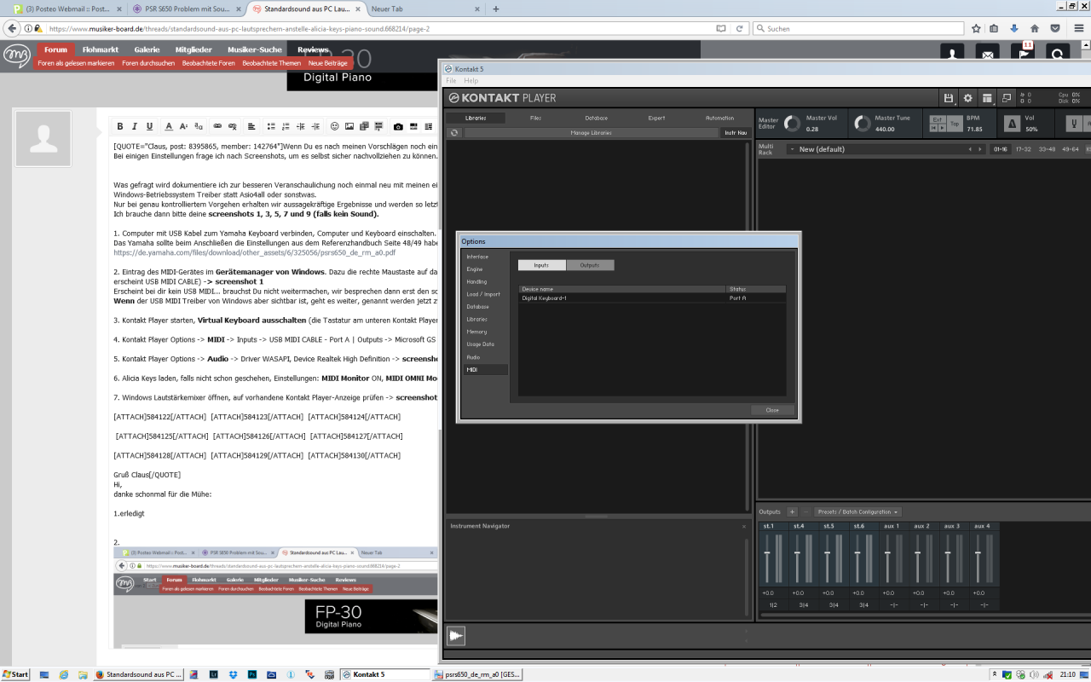Open Engine section in Options
Screen dimensions: 1091x682
click(475, 269)
